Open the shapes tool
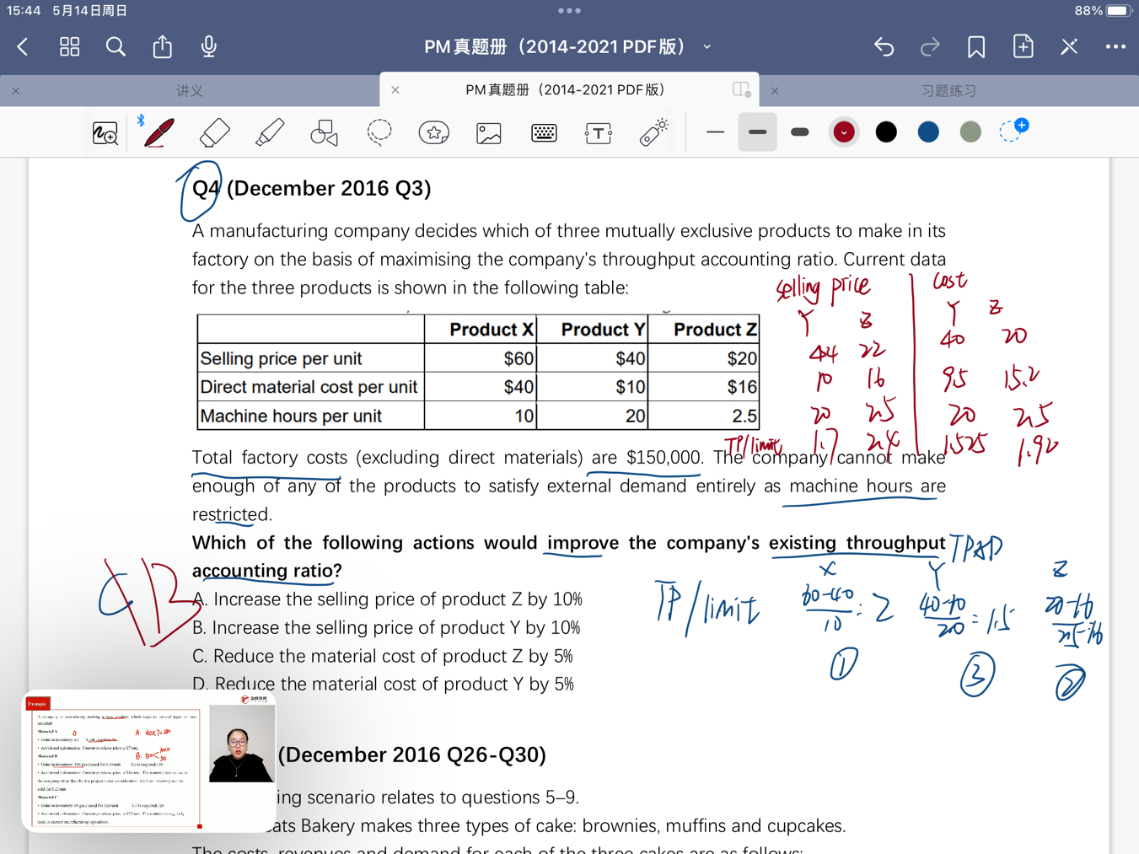 click(324, 132)
